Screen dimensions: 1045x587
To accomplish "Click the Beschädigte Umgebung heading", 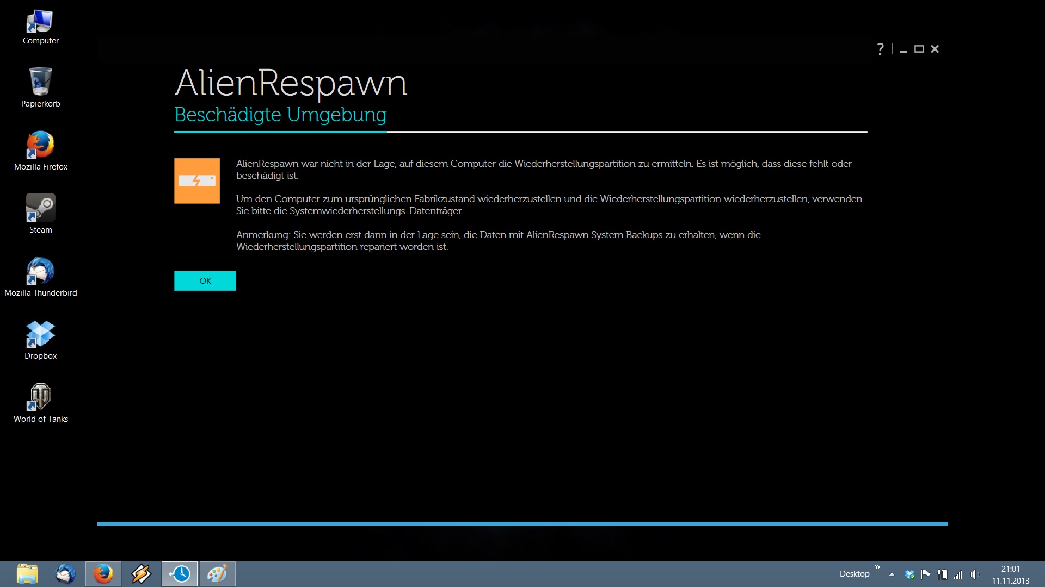I will point(280,115).
